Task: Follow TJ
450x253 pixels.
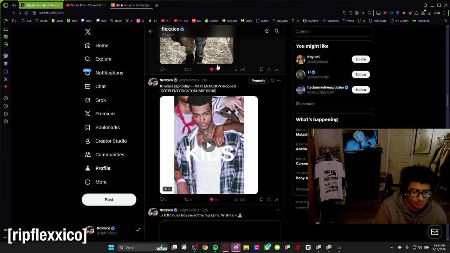Action: 361,74
